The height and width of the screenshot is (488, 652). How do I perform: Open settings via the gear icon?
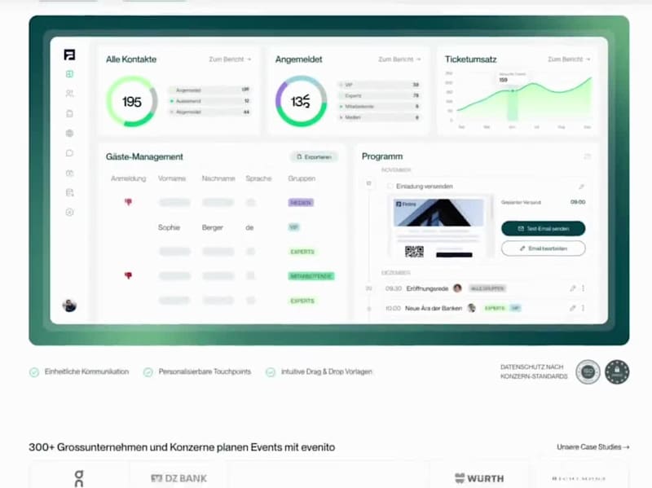pos(70,212)
